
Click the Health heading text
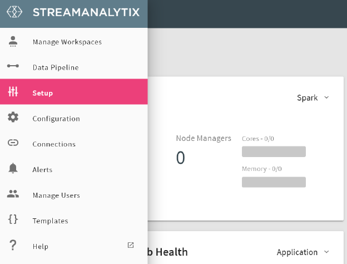click(x=171, y=252)
